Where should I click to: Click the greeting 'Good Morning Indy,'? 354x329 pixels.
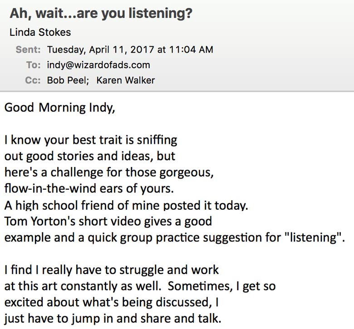tap(60, 108)
